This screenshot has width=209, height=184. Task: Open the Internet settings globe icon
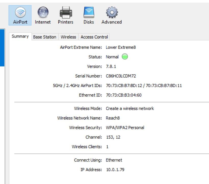(43, 15)
